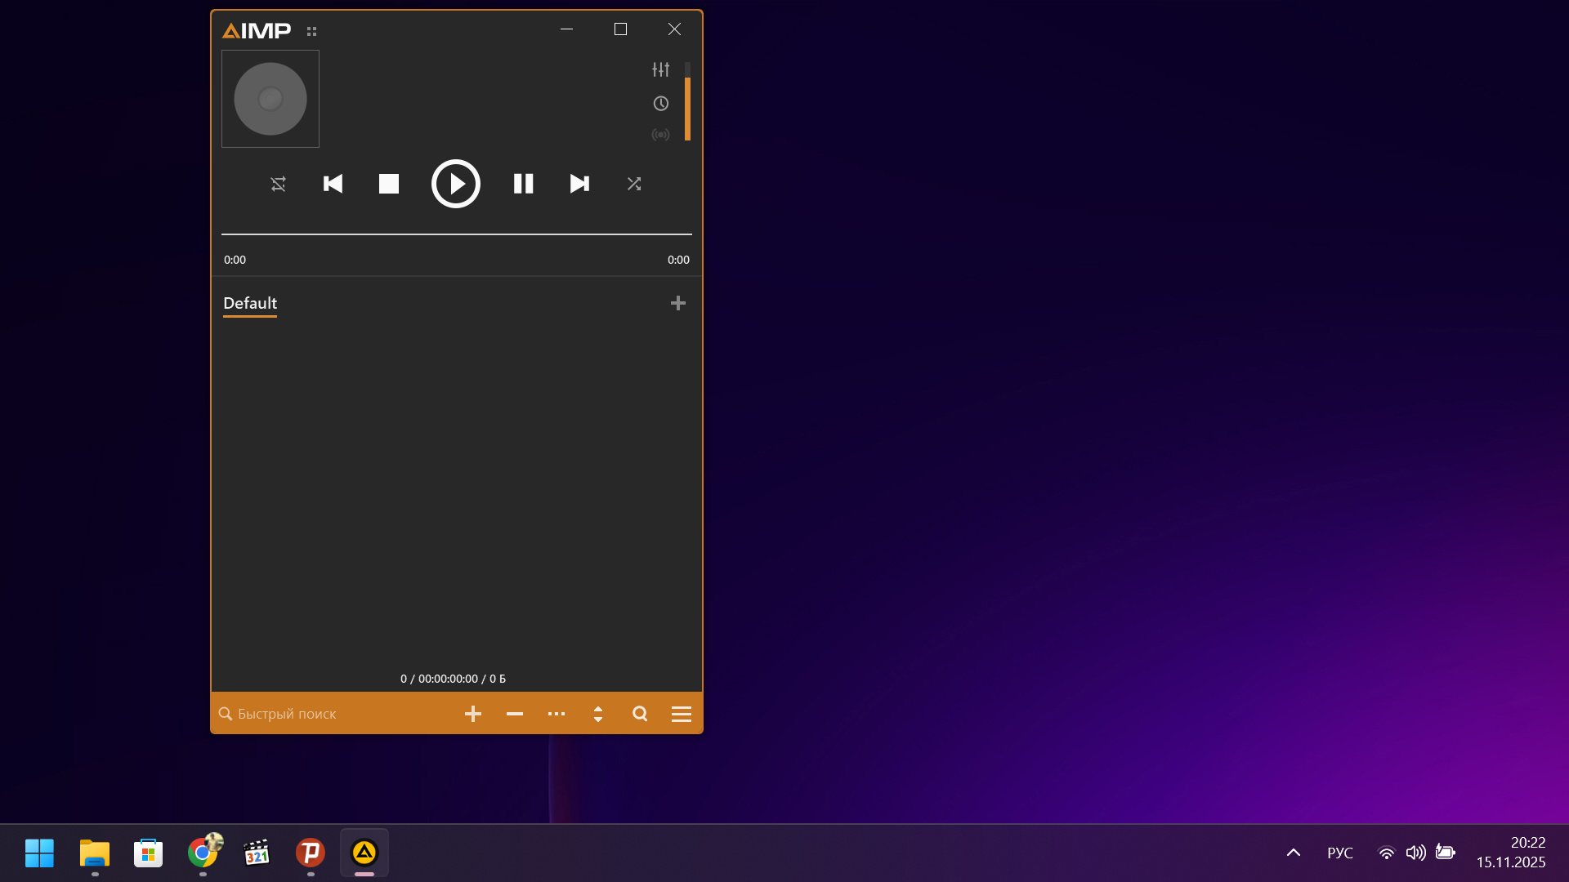The width and height of the screenshot is (1569, 882).
Task: Expand the sorting options arrows
Action: pos(598,714)
